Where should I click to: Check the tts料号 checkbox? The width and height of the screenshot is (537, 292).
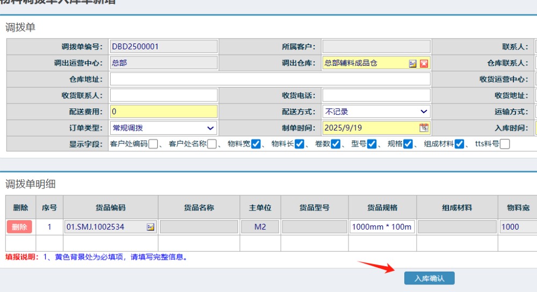(505, 144)
